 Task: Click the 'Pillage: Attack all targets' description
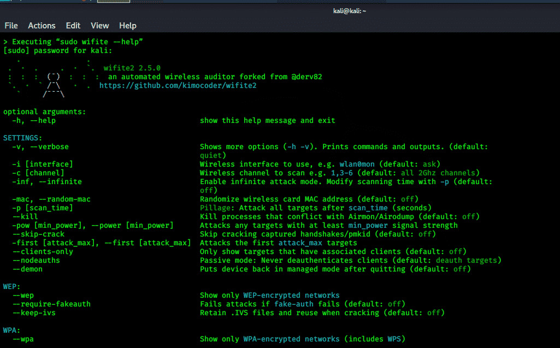[316, 208]
